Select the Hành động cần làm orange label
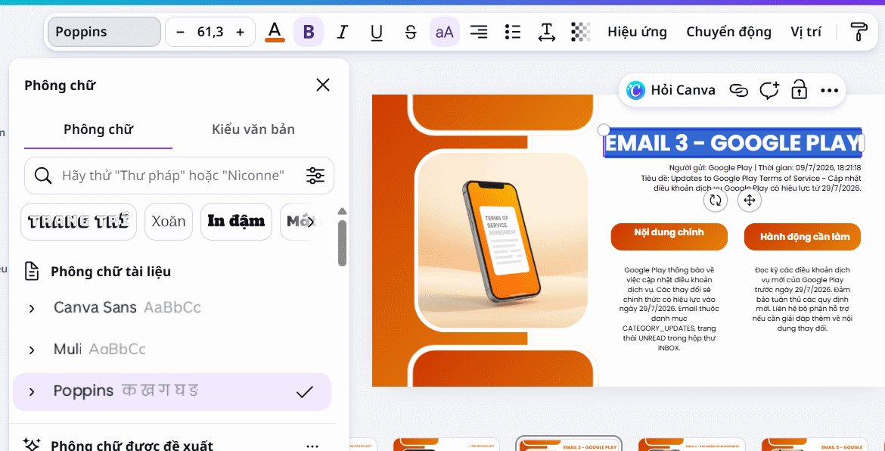This screenshot has height=451, width=885. coord(803,237)
